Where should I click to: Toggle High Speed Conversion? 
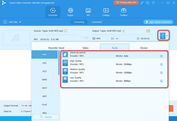point(158,22)
